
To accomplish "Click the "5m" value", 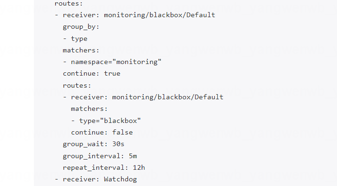I will click(x=133, y=155).
